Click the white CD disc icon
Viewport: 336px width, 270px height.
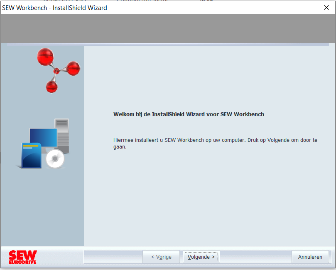tap(55, 159)
